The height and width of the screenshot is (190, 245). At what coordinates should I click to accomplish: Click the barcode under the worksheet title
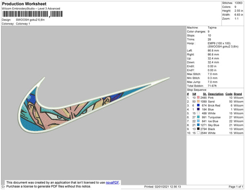[32, 14]
